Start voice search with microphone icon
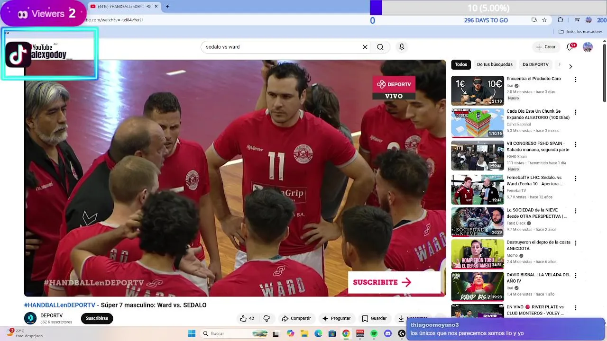The image size is (607, 341). [x=402, y=47]
